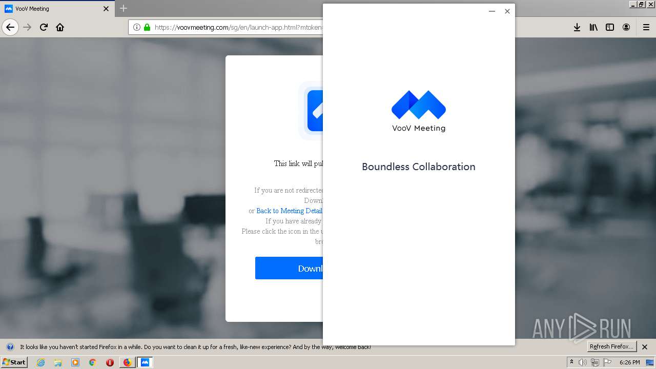Launch Chrome from the taskbar

tap(92, 362)
